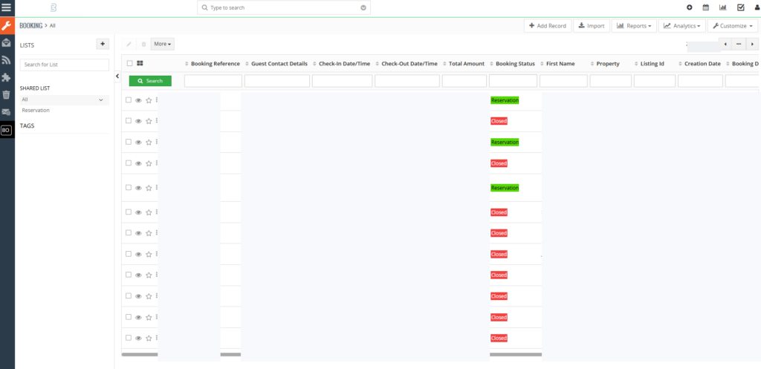Open the trash bin in the sidebar
Viewport: 761px width, 369px height.
pyautogui.click(x=6, y=94)
